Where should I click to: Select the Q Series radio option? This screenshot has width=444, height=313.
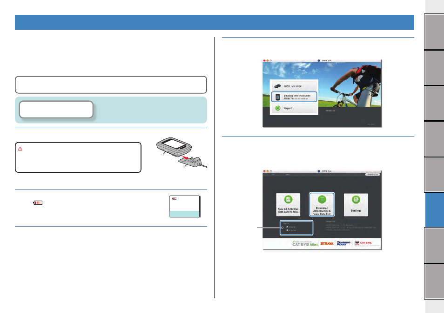287,230
